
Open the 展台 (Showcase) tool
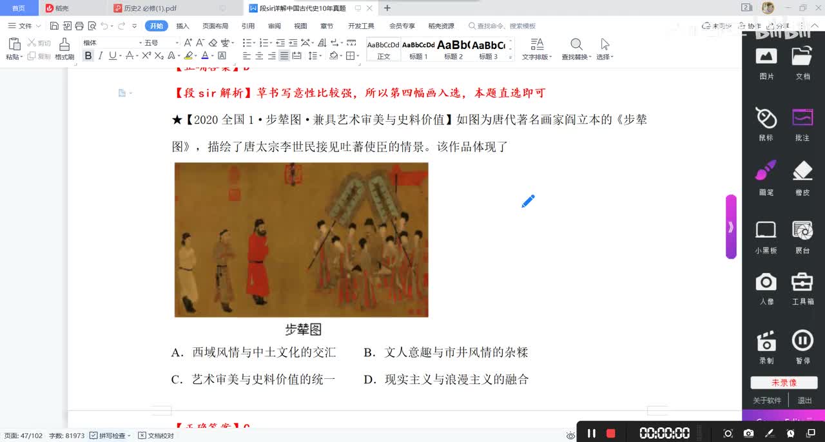[802, 238]
